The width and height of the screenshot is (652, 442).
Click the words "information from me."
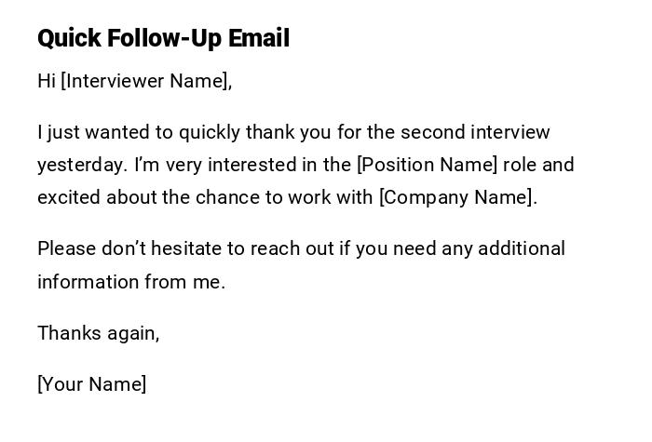(131, 282)
